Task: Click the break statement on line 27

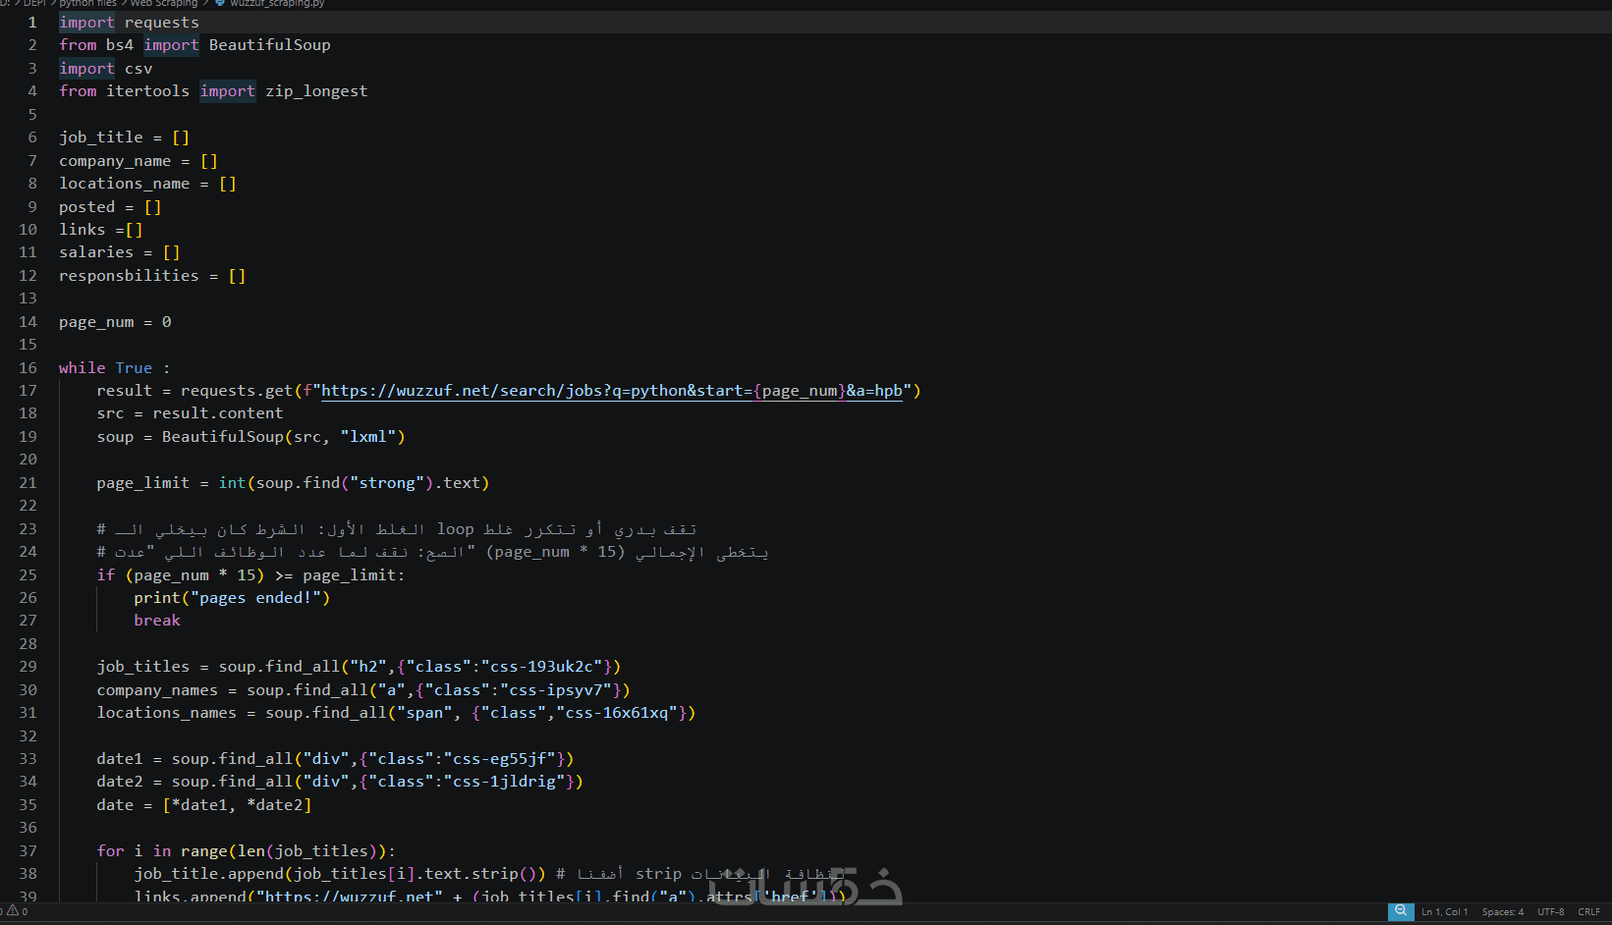Action: point(157,621)
